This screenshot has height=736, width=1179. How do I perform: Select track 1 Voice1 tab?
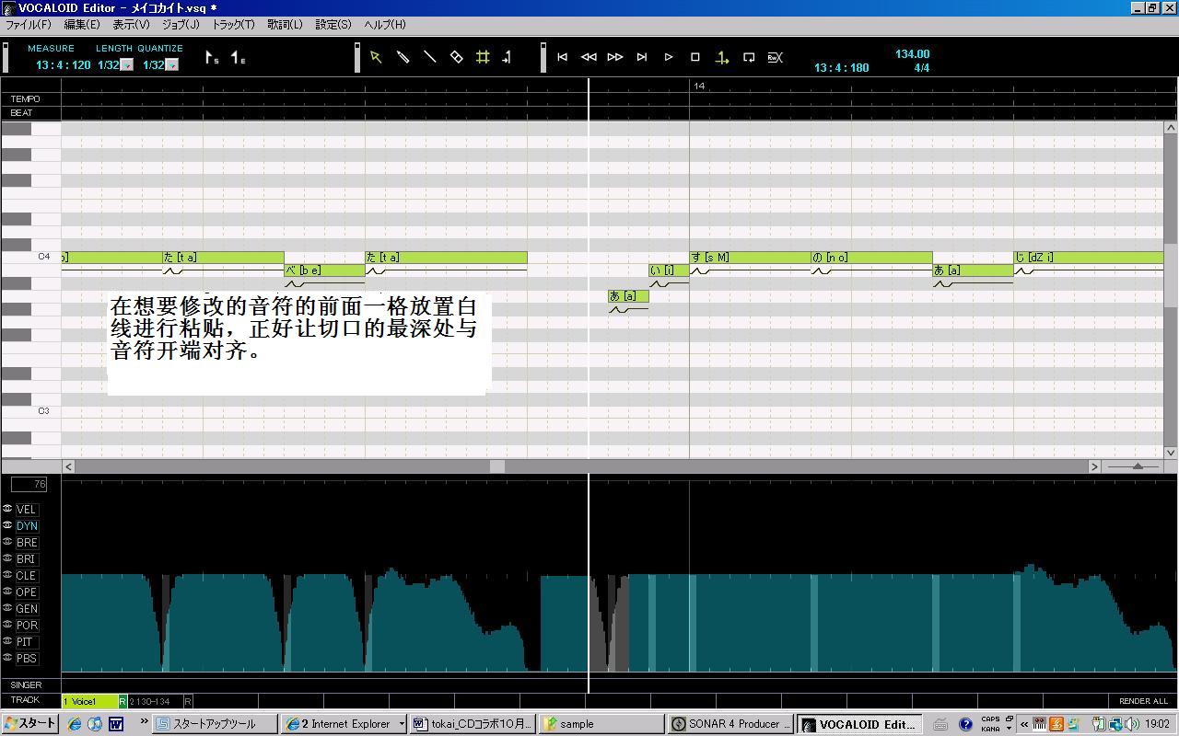pos(89,701)
